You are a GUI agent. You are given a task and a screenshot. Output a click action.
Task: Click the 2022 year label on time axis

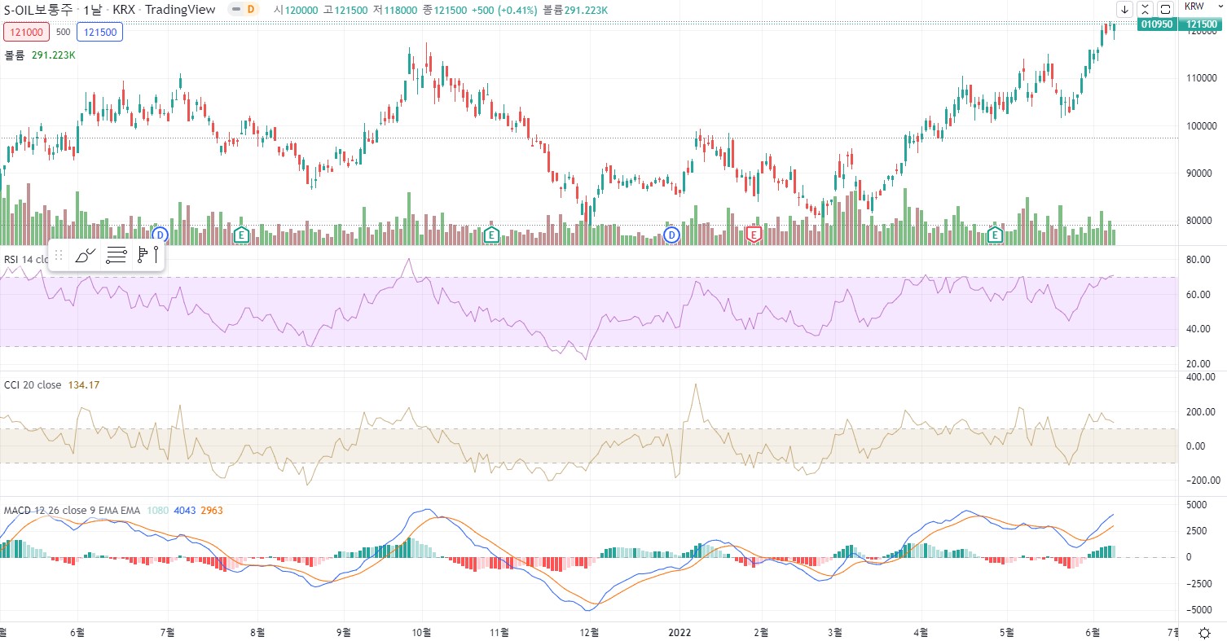[680, 632]
